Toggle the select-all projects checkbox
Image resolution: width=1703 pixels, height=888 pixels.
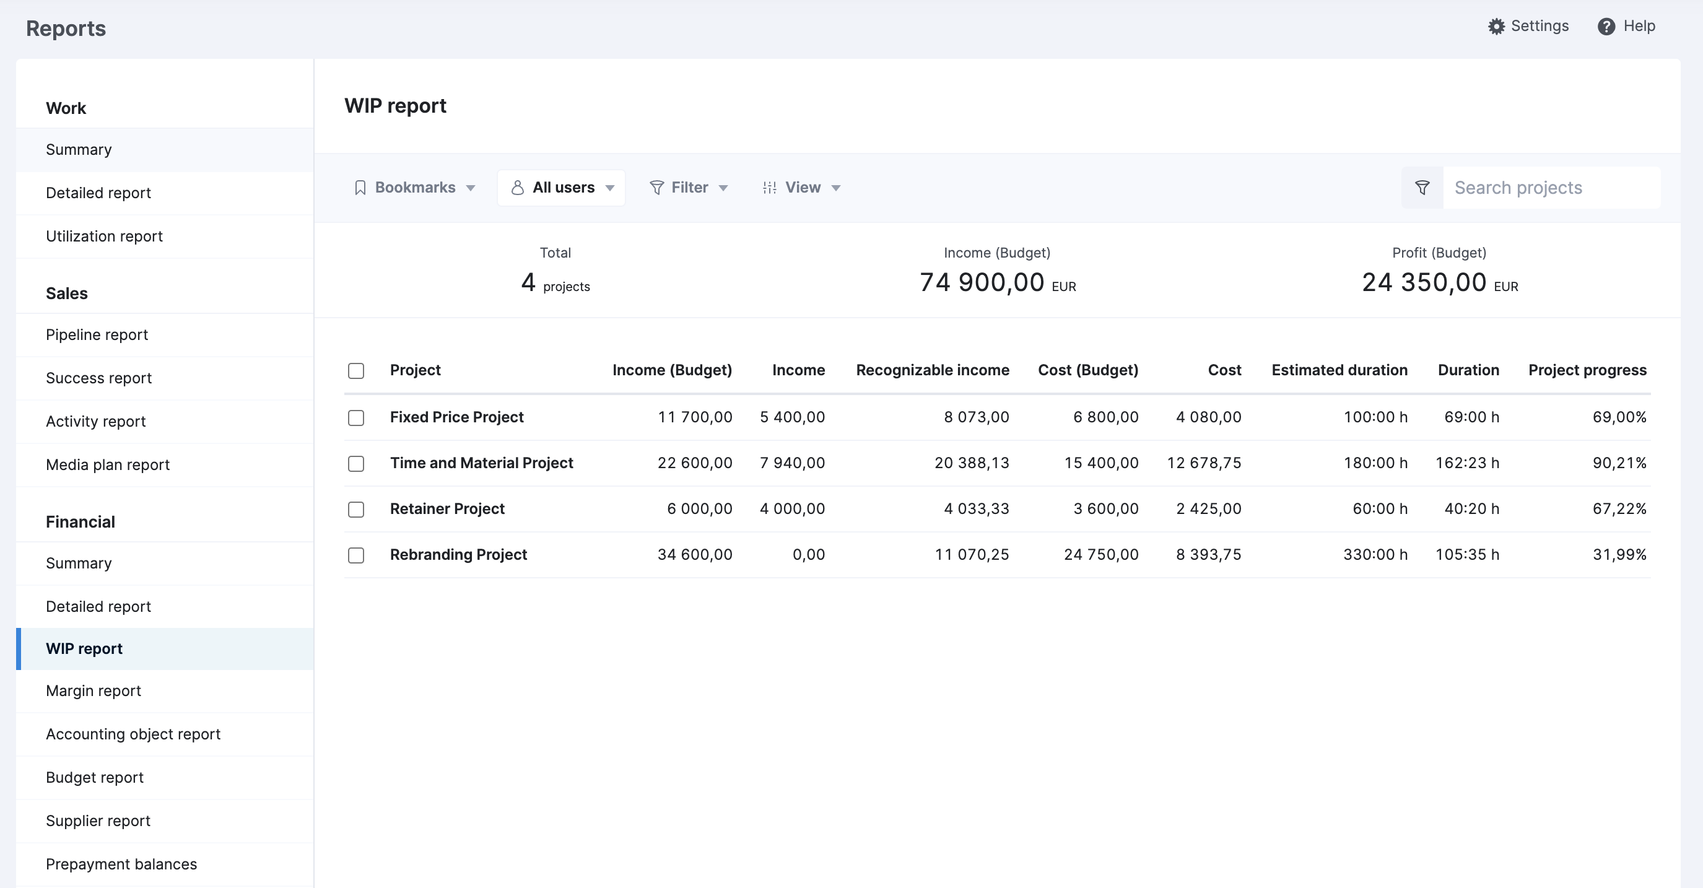click(356, 371)
